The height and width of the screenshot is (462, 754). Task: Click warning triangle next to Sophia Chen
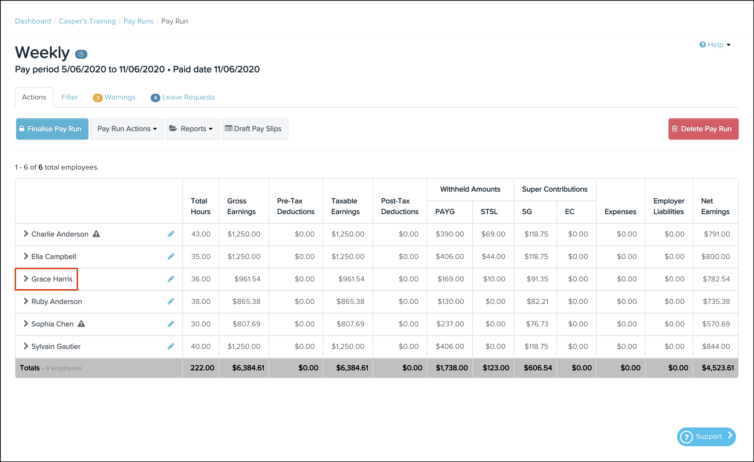click(x=81, y=324)
